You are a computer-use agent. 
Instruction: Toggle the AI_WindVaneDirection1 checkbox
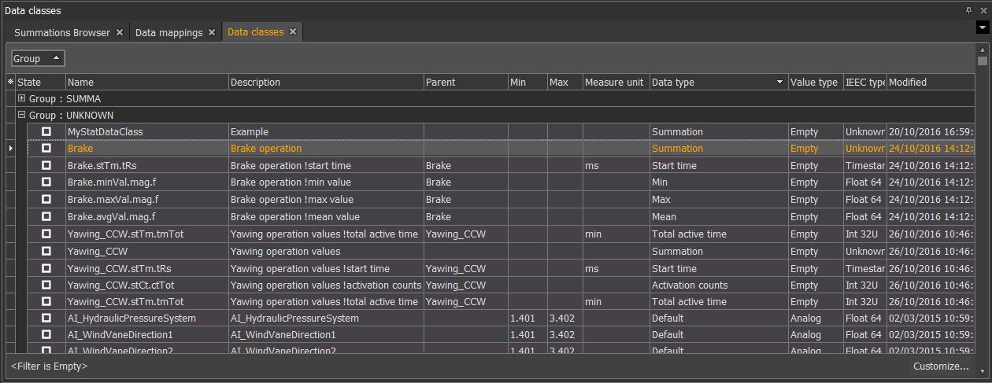coord(46,335)
